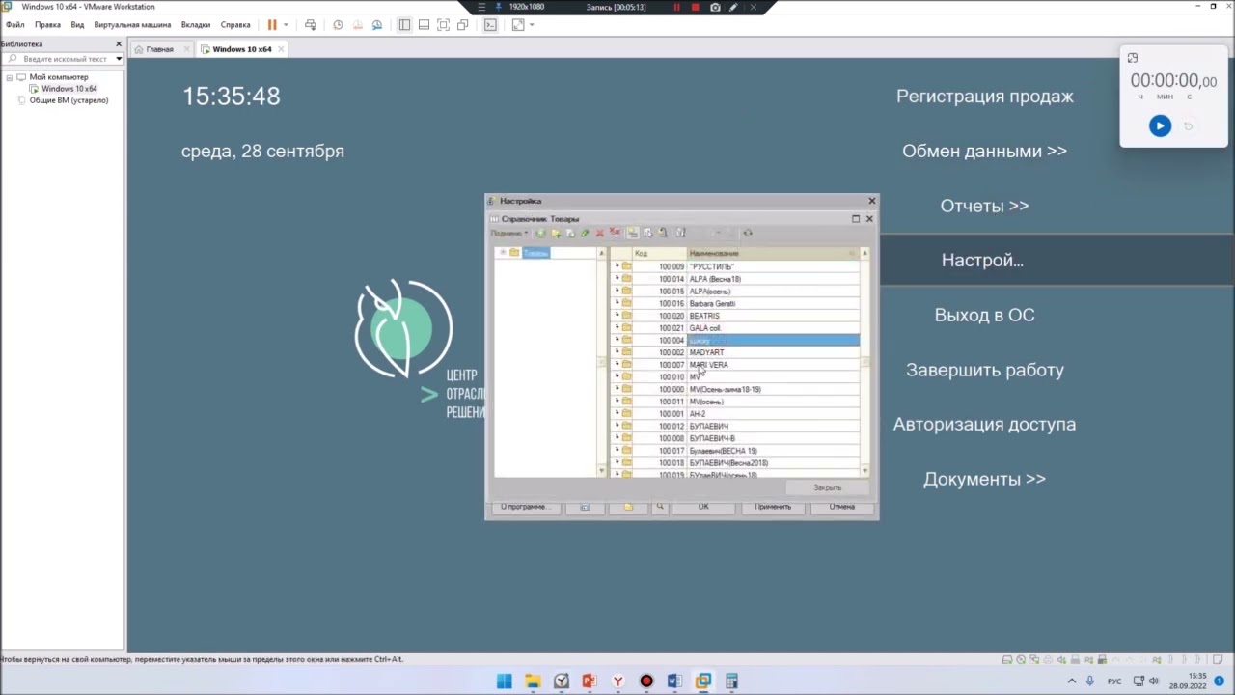This screenshot has height=695, width=1235.
Task: Open the Виртуальная машина menu
Action: coord(132,24)
